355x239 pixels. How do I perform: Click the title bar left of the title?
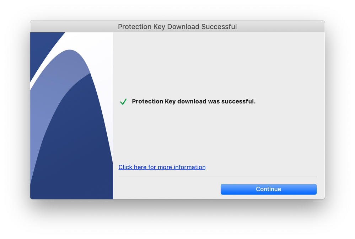(x=71, y=27)
